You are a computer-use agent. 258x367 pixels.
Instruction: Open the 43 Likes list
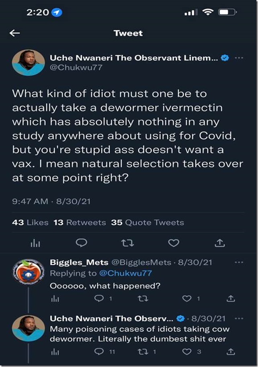[31, 222]
